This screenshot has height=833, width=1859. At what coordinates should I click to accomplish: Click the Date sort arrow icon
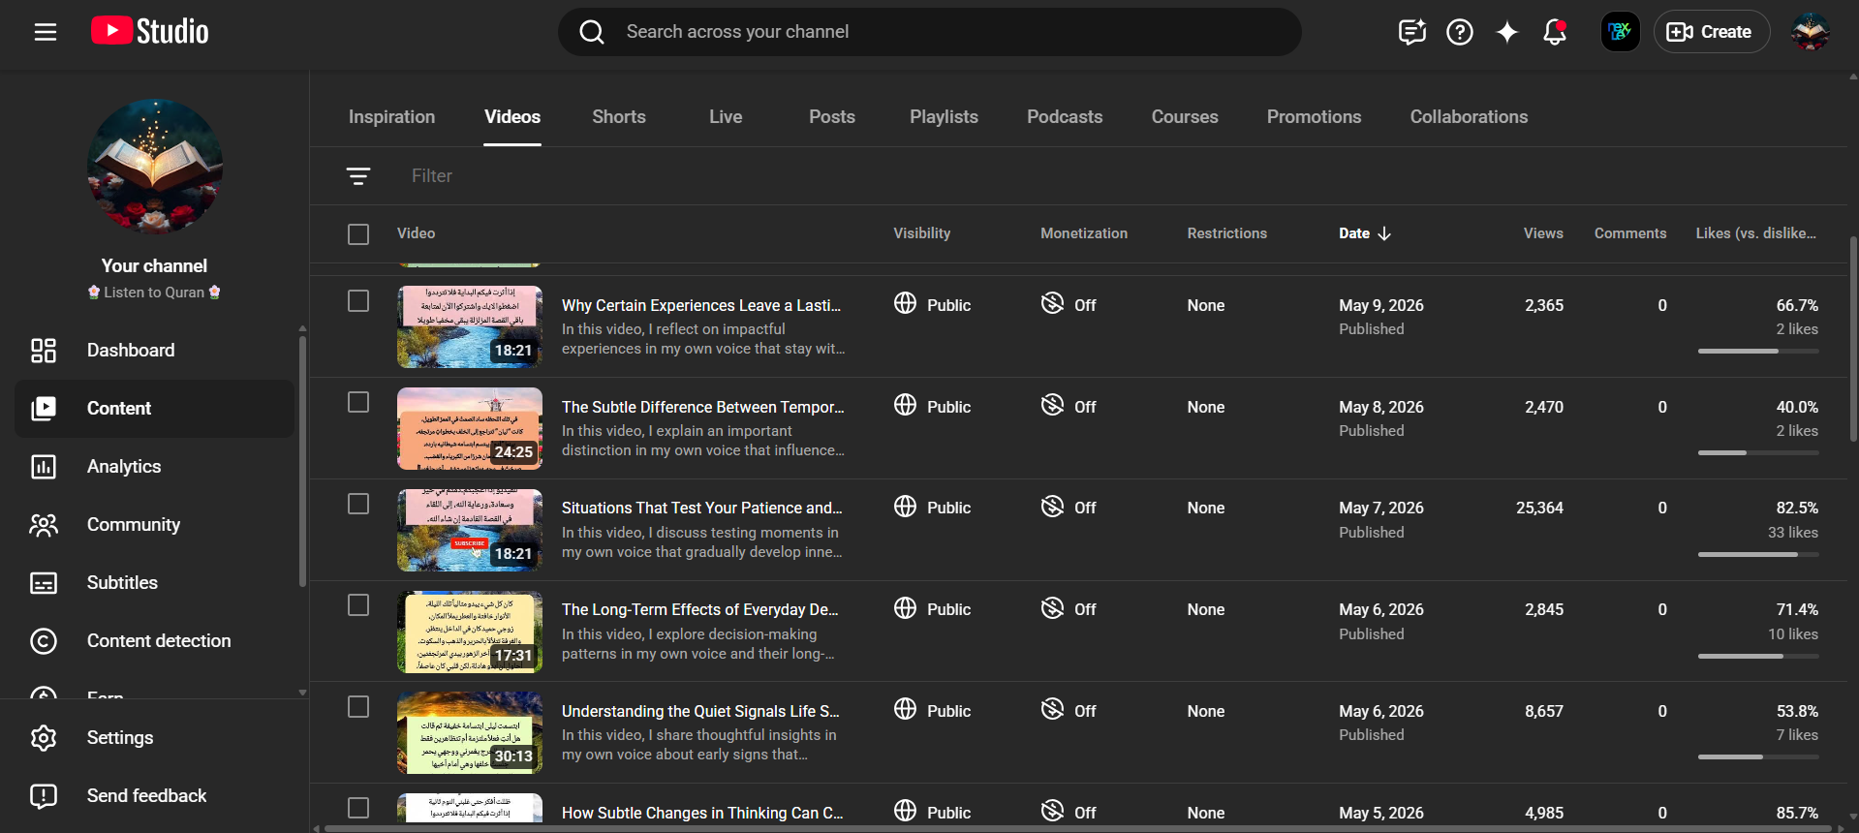click(x=1384, y=233)
